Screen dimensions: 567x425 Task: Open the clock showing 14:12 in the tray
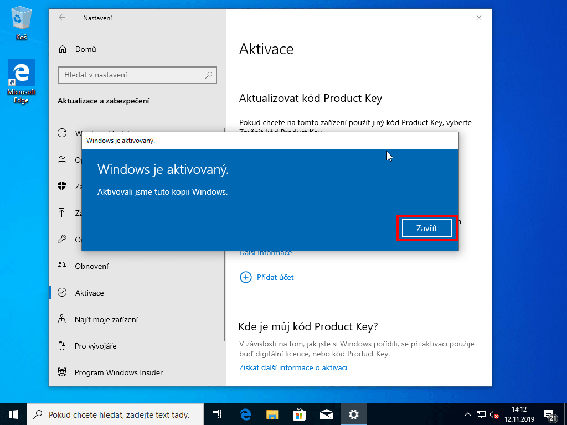pyautogui.click(x=519, y=414)
